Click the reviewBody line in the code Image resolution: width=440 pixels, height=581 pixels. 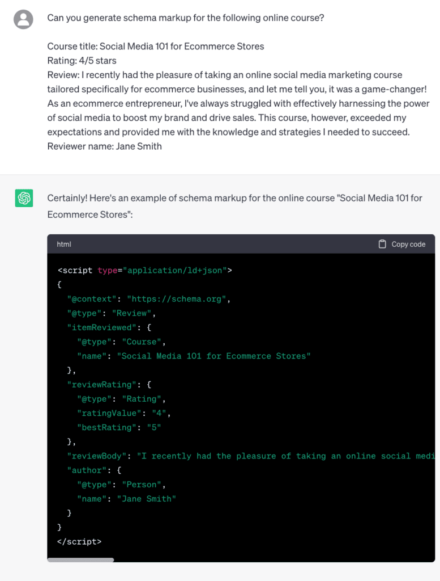pos(249,456)
